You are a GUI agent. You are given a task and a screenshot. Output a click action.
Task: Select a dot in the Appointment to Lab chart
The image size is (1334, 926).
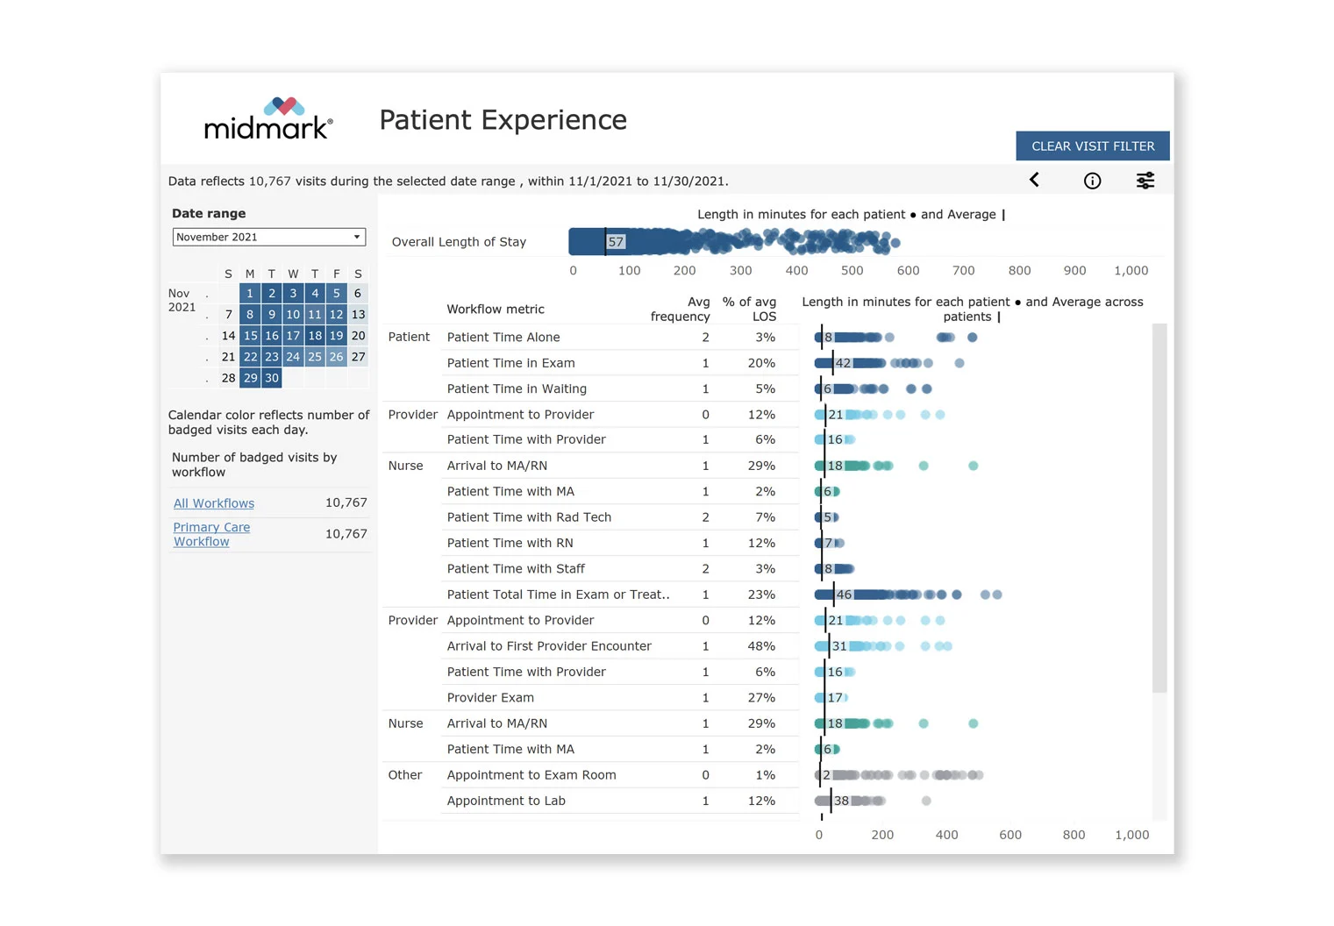click(926, 801)
